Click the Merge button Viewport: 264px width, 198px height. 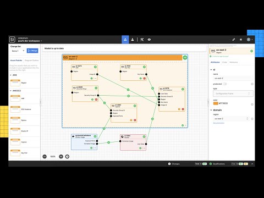click(x=32, y=51)
